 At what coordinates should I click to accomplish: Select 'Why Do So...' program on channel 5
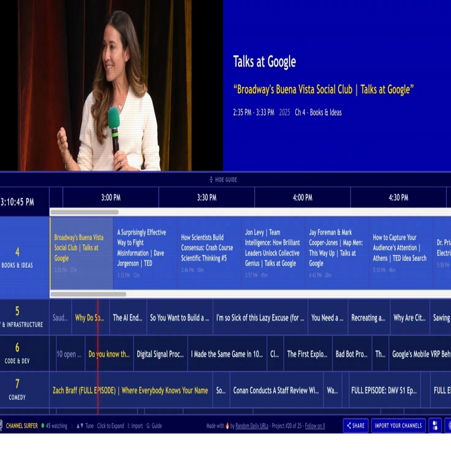pos(90,318)
